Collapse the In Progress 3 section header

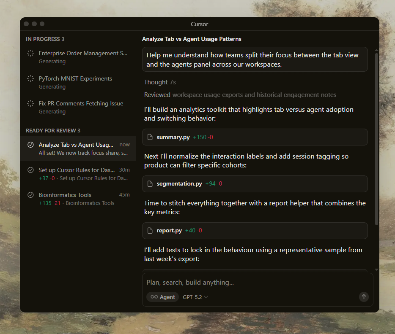[x=45, y=39]
